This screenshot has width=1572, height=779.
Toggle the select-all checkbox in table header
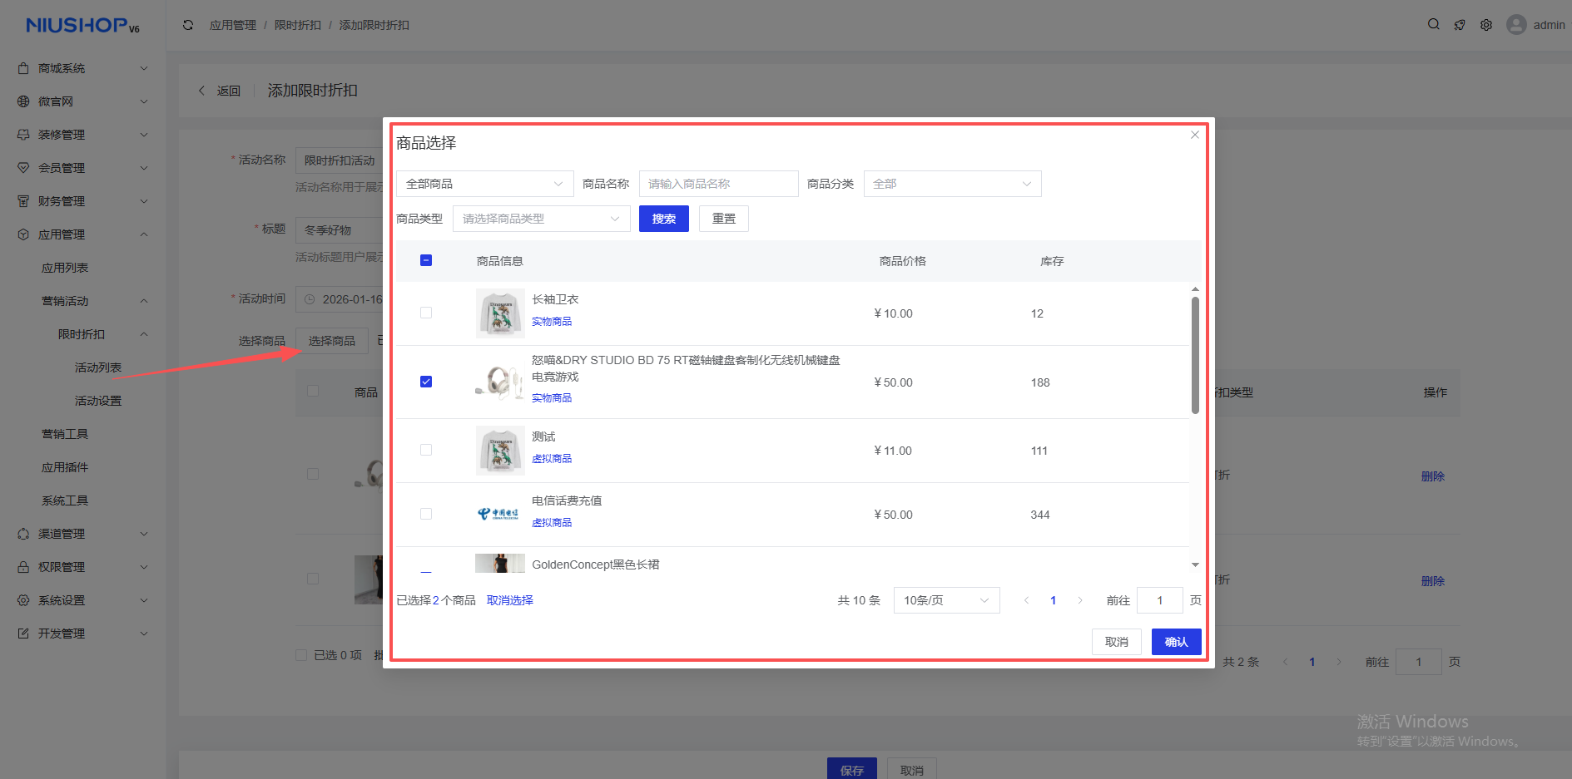click(x=426, y=261)
